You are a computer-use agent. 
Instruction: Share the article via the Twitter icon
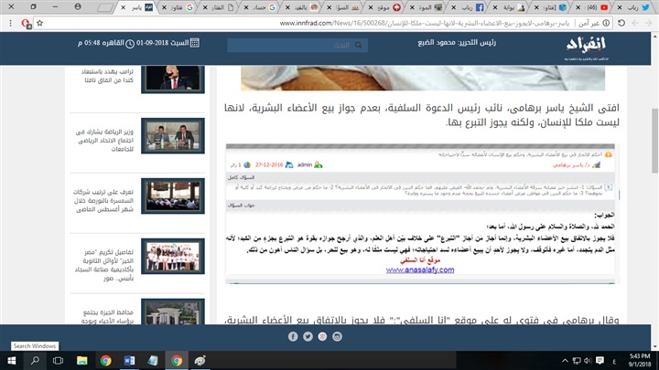(309, 335)
